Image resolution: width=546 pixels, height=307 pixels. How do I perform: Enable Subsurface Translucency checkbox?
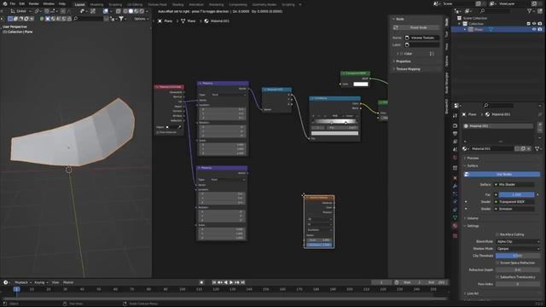point(497,277)
